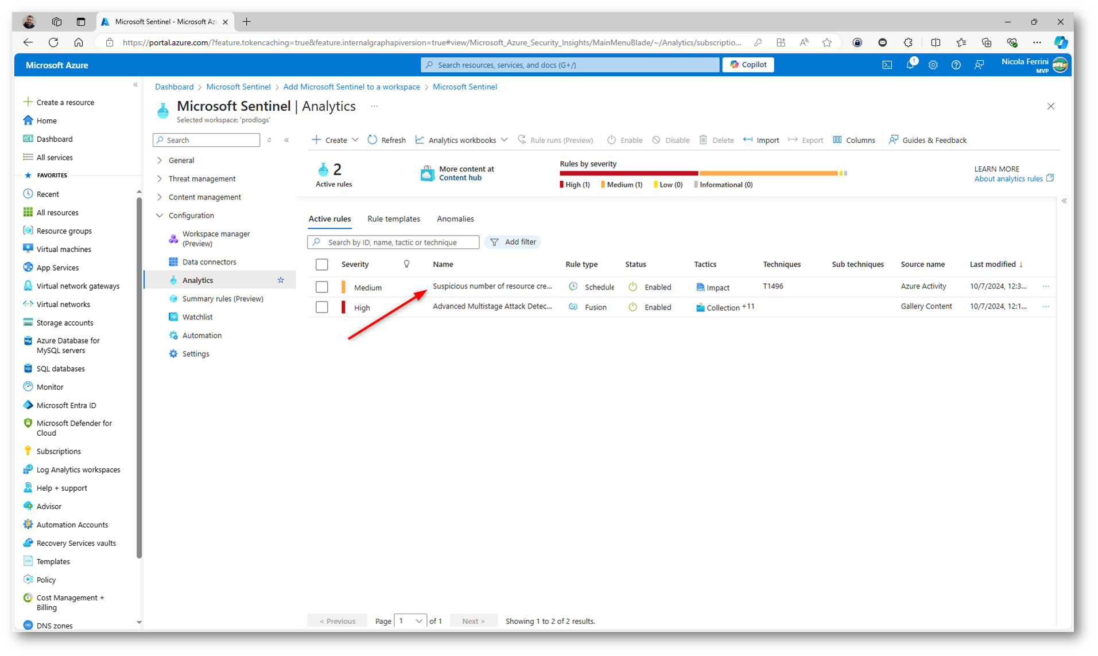Image resolution: width=1098 pixels, height=656 pixels.
Task: Open Automation menu item
Action: click(202, 335)
